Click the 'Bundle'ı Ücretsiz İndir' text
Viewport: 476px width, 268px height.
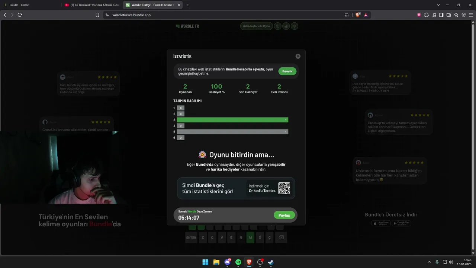[391, 215]
